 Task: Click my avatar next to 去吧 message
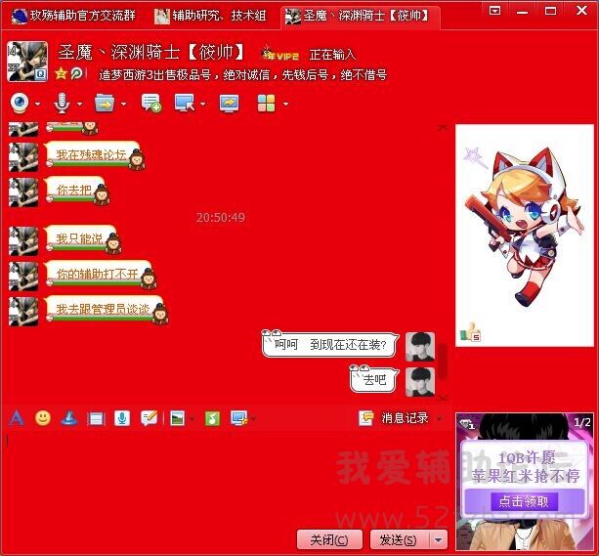(420, 381)
